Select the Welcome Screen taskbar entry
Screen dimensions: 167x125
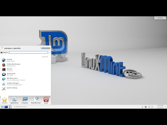pyautogui.click(x=20, y=107)
